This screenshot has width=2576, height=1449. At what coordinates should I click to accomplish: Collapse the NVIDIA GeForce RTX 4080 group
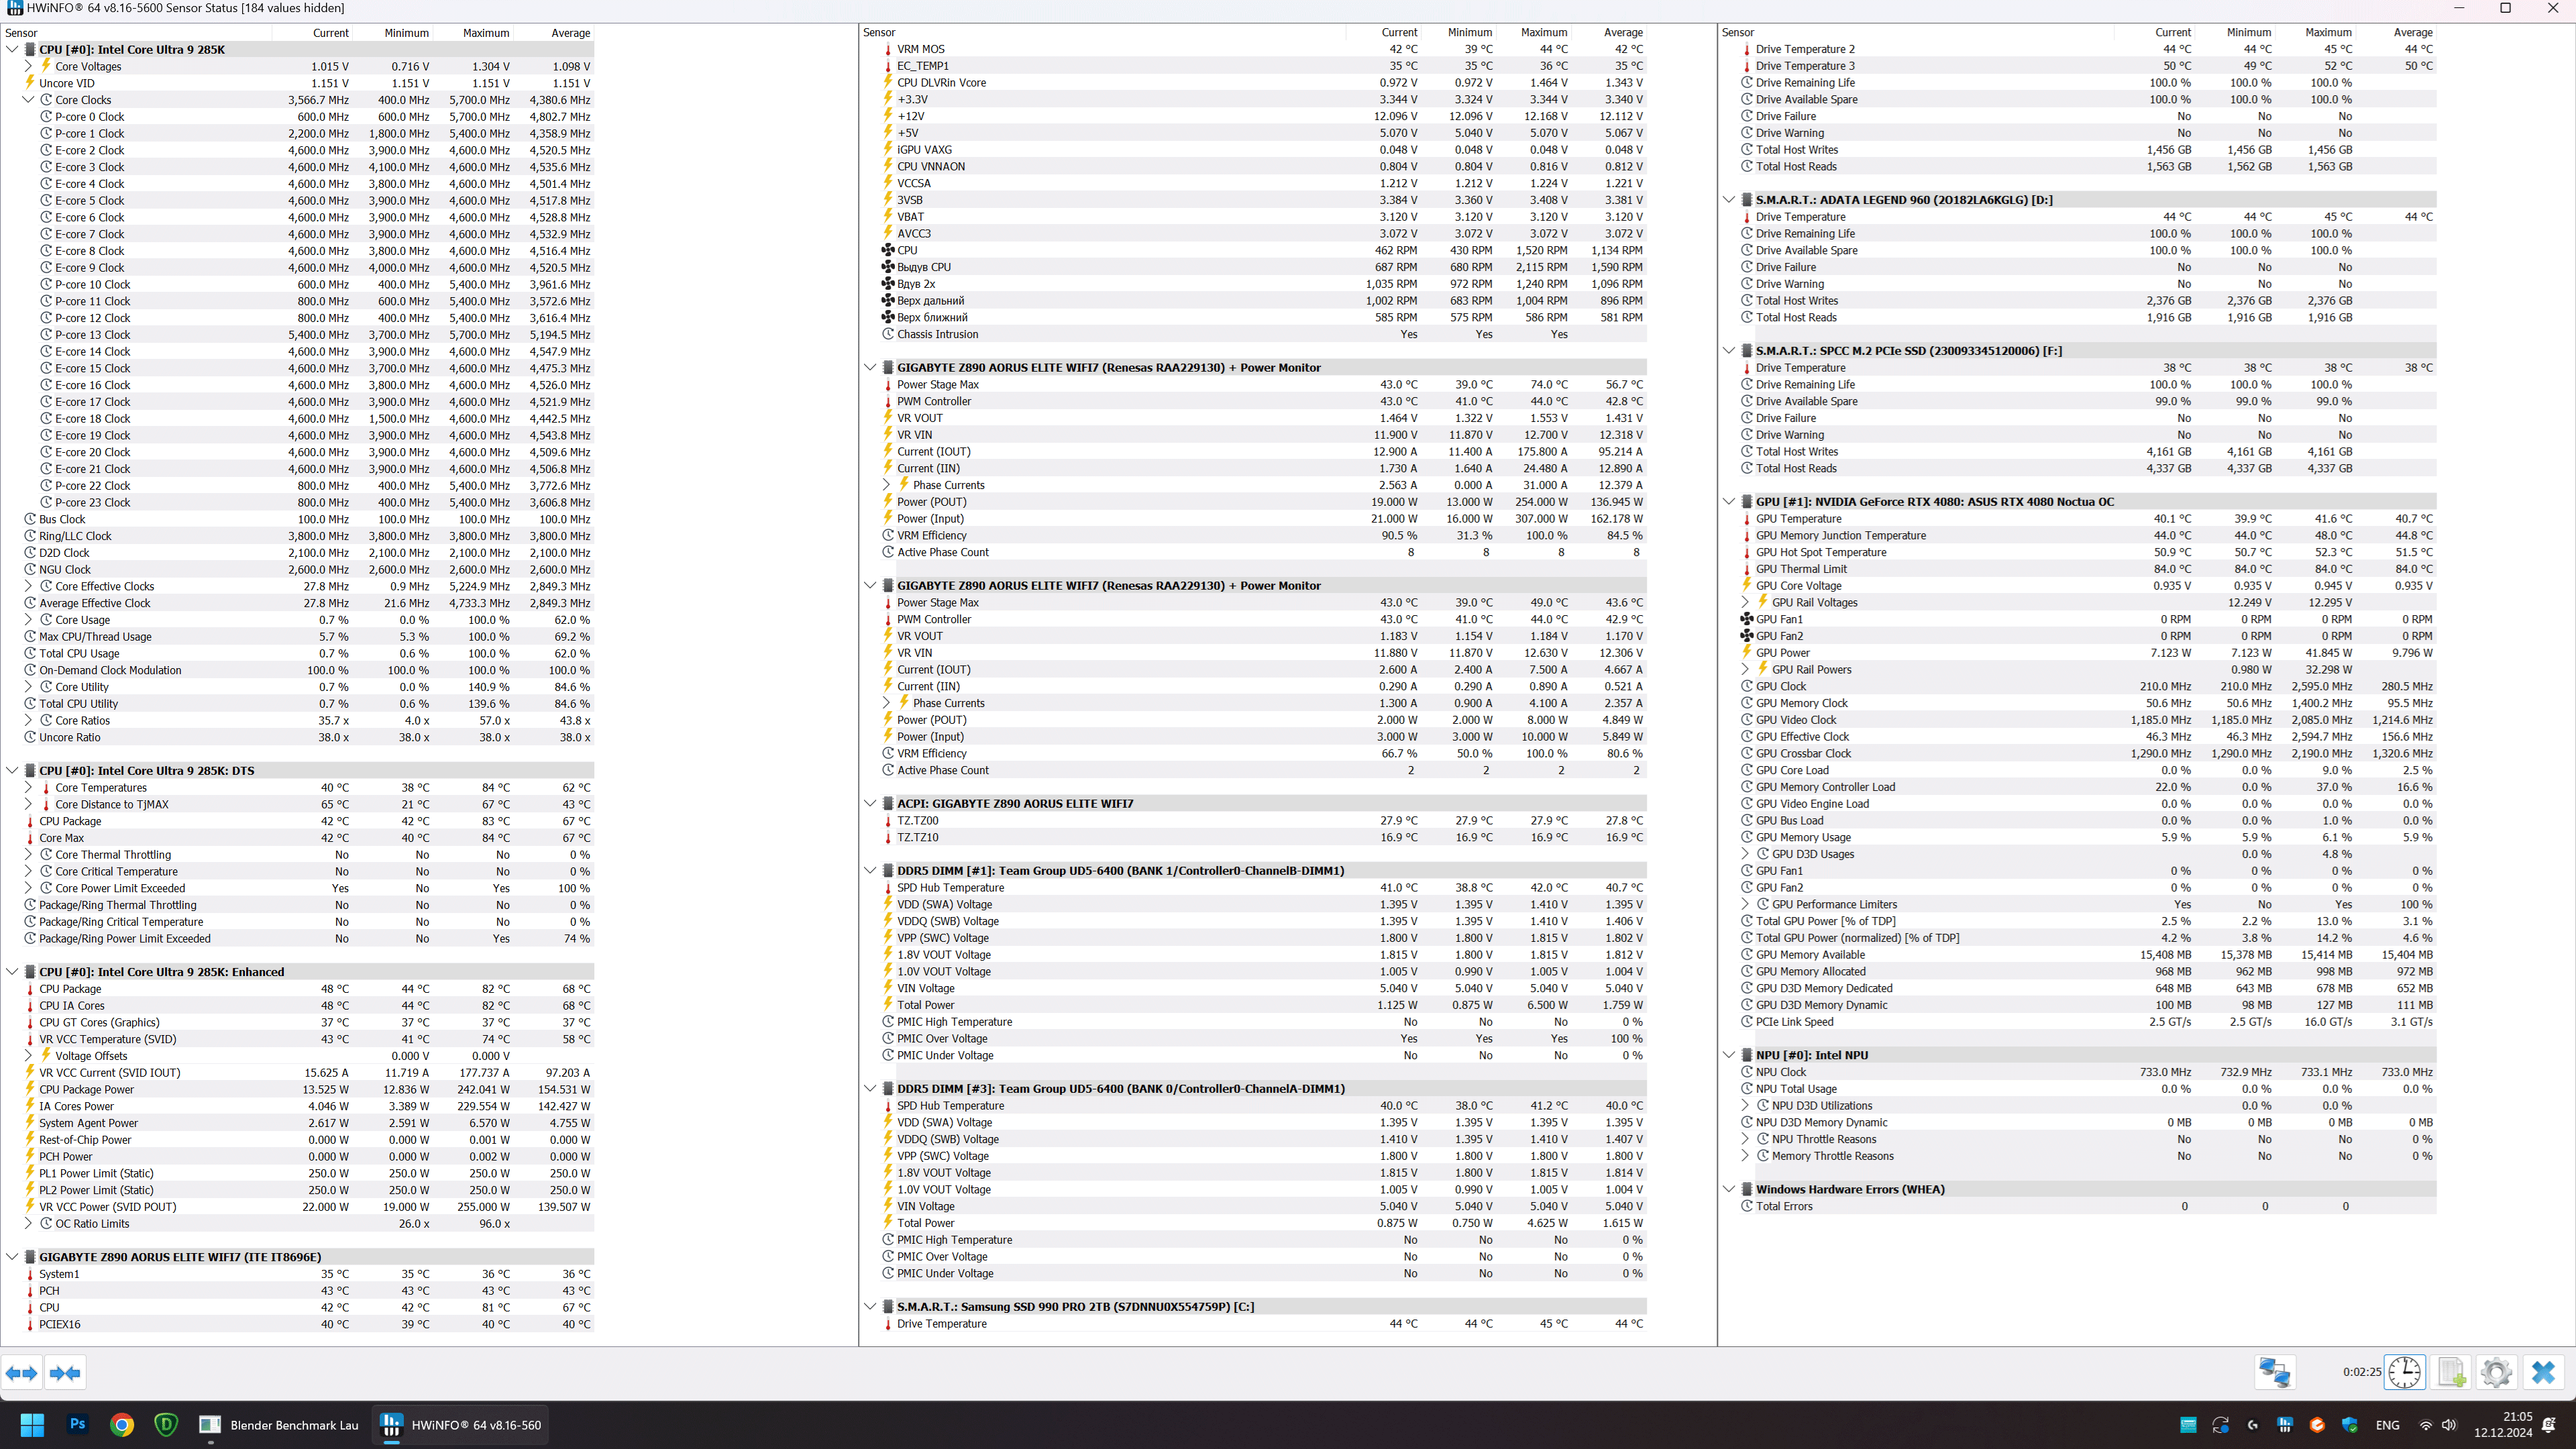point(1729,502)
